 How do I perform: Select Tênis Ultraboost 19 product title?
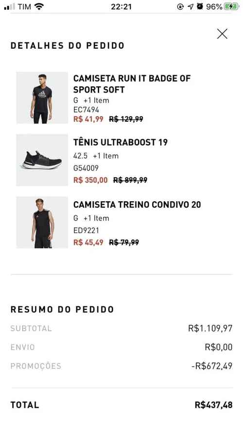[121, 142]
